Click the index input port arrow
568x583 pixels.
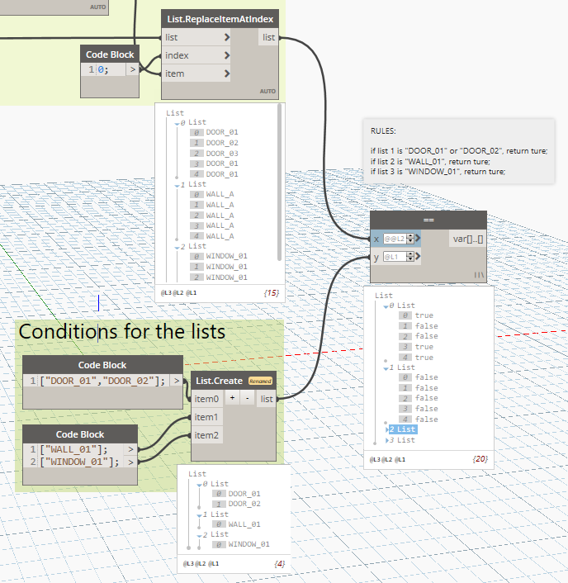click(x=227, y=55)
